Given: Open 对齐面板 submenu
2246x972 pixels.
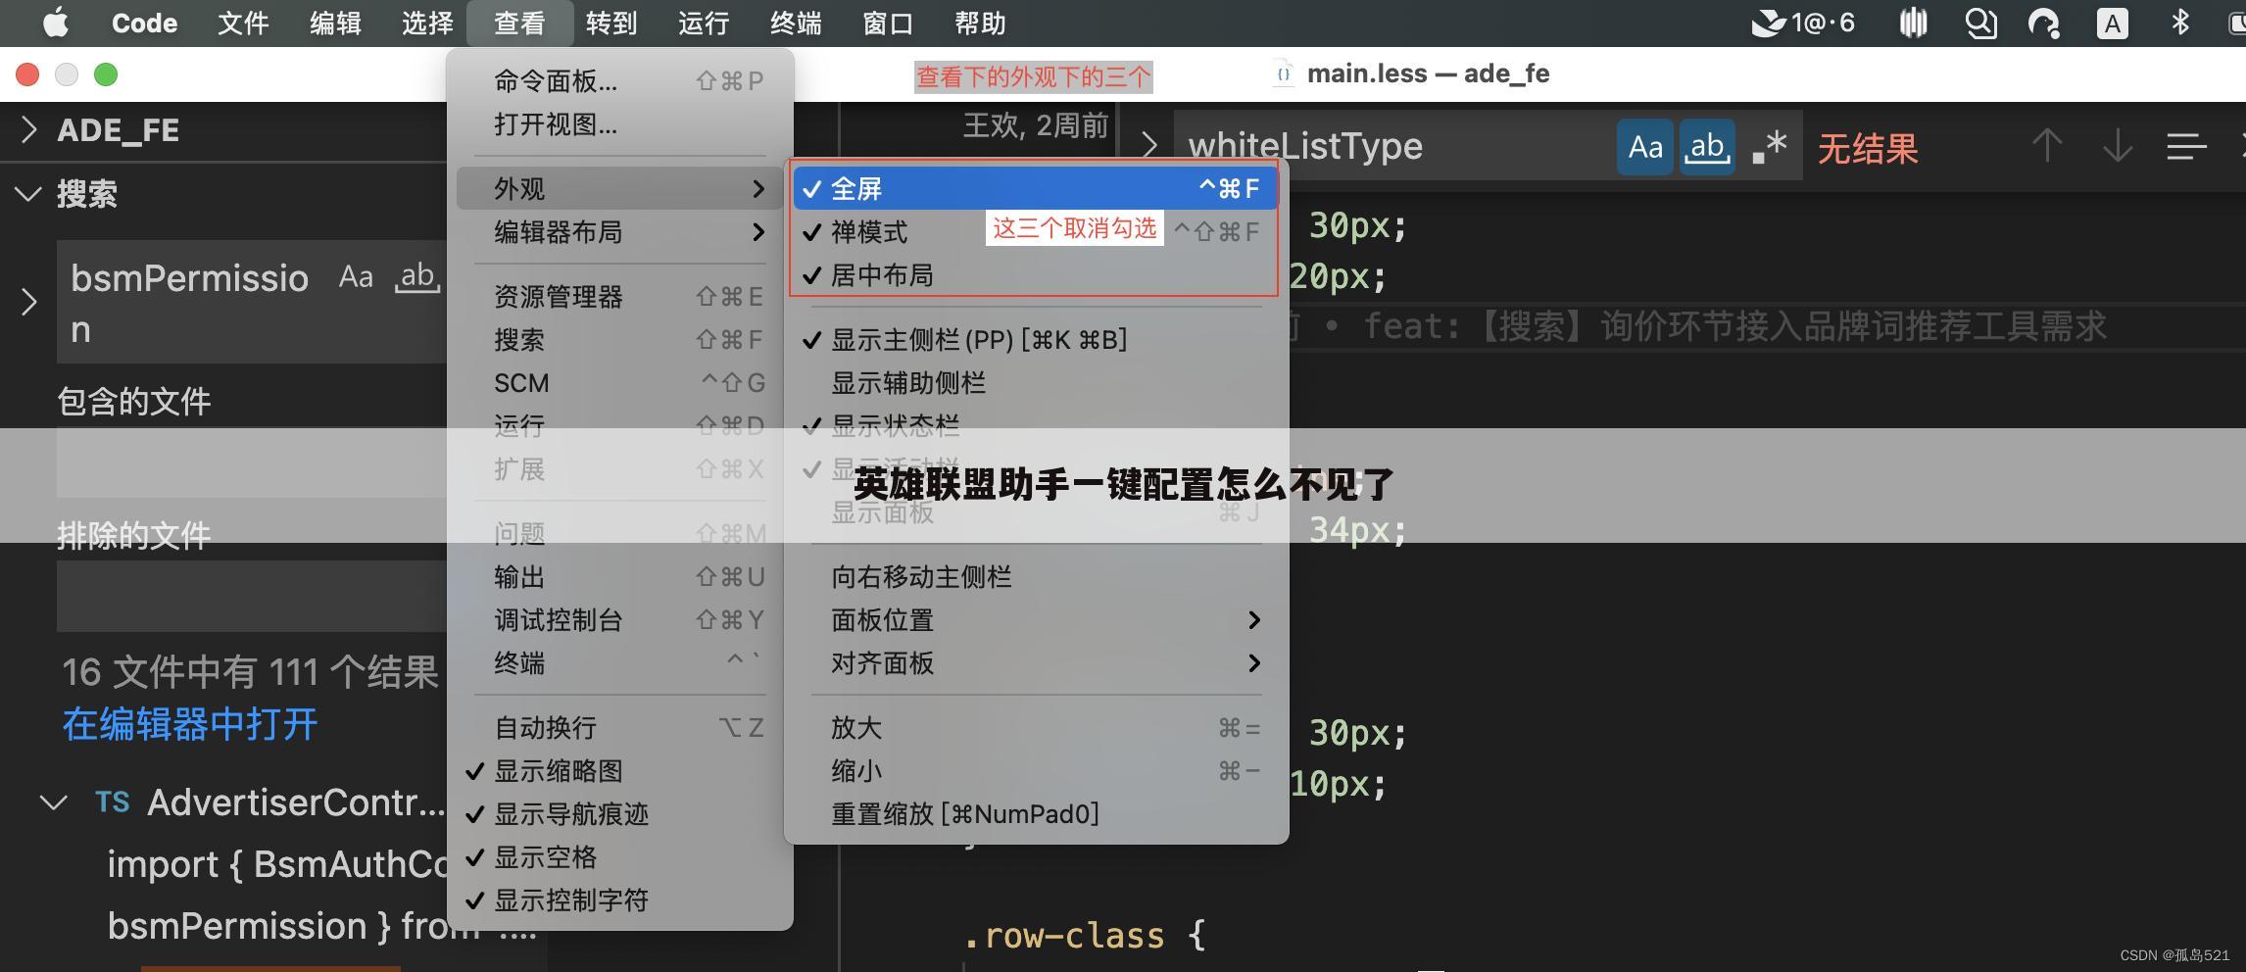Looking at the screenshot, I should (1036, 662).
